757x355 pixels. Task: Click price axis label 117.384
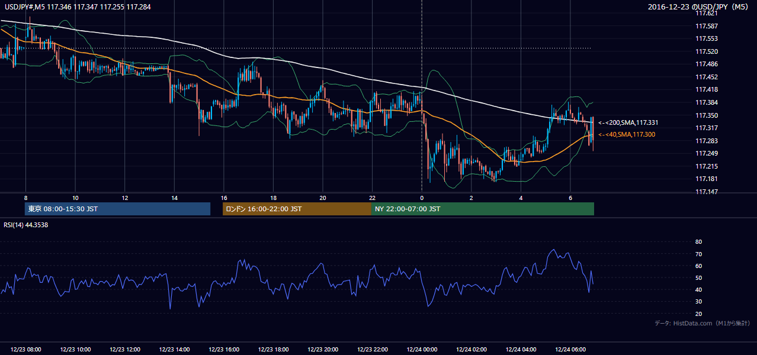pyautogui.click(x=706, y=102)
